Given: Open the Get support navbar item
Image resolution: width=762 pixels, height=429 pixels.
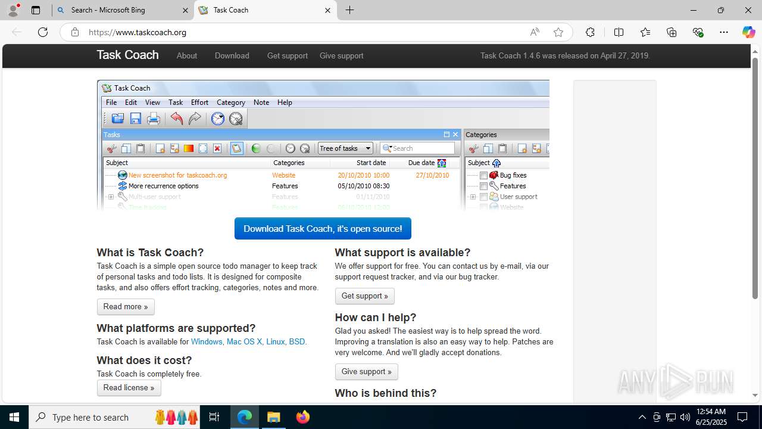Looking at the screenshot, I should pos(288,55).
